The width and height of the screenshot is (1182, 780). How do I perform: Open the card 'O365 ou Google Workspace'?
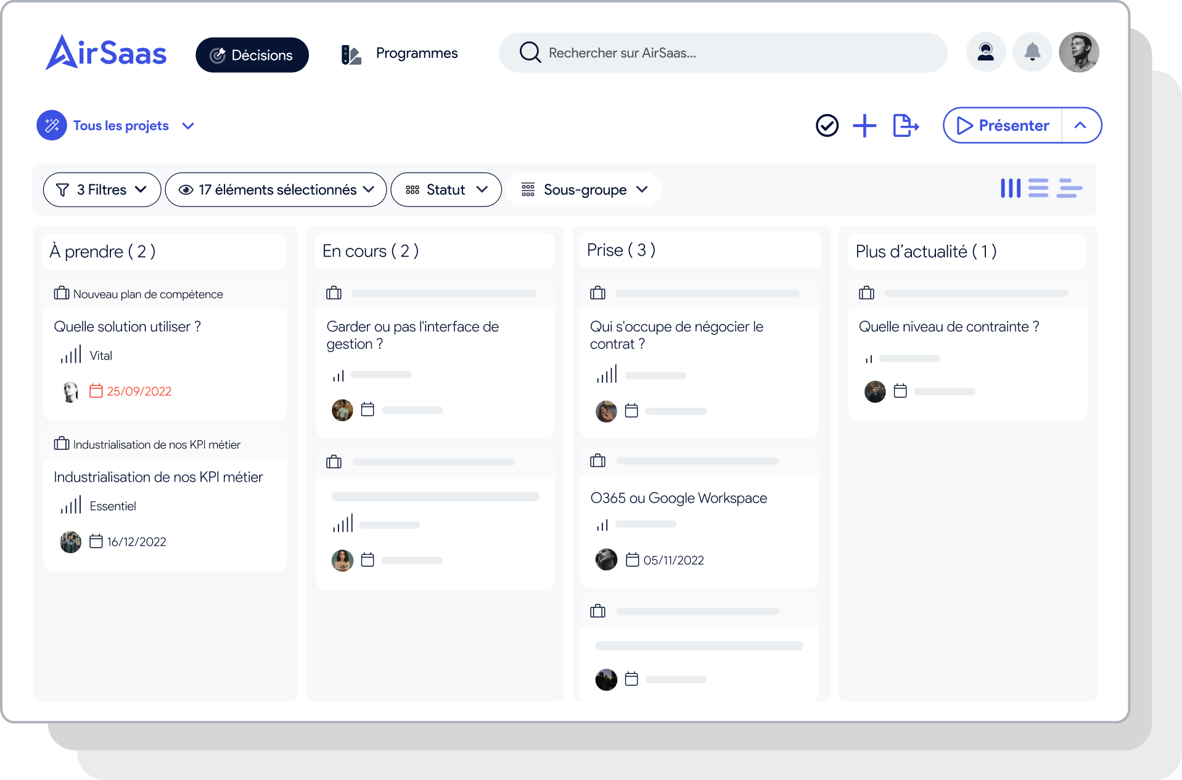pyautogui.click(x=678, y=498)
